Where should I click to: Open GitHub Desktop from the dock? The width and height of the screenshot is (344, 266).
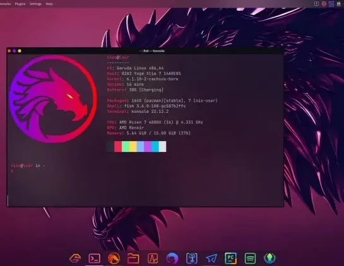[172, 258]
